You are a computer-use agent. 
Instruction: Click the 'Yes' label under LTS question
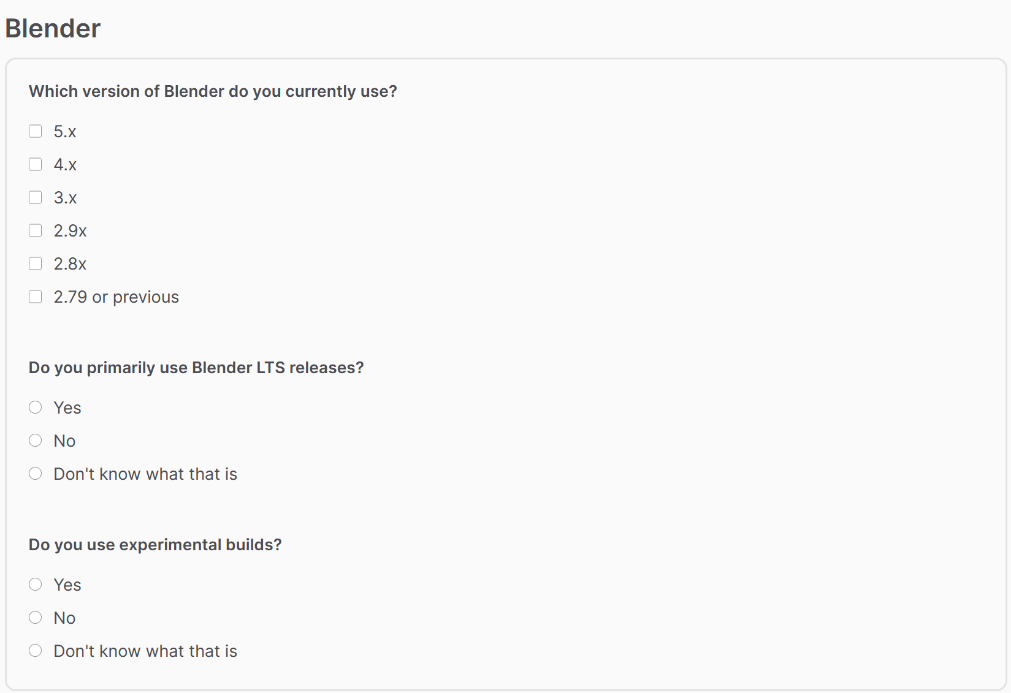[67, 407]
